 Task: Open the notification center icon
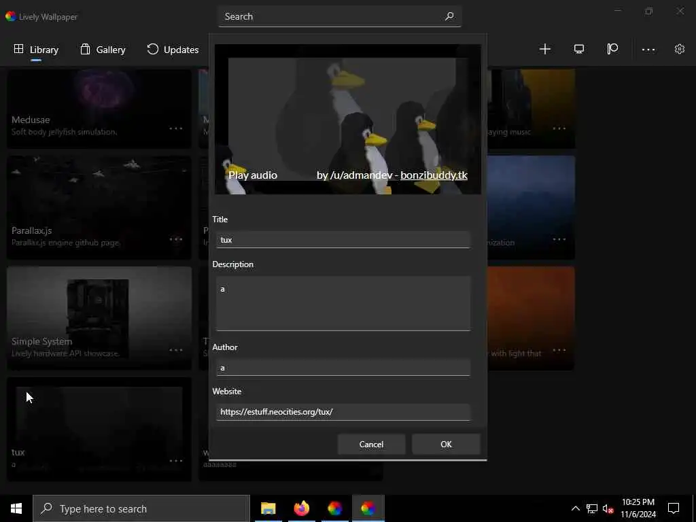(674, 508)
